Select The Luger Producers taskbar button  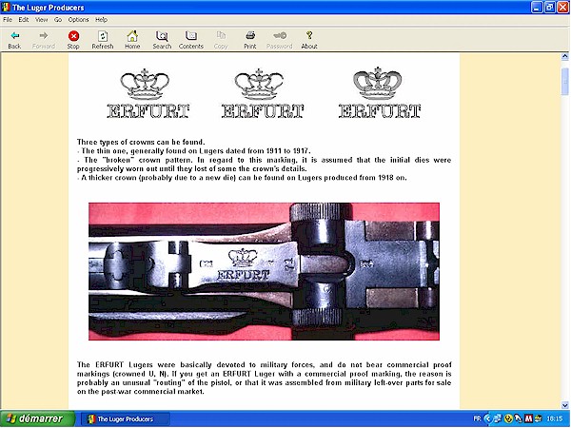(126, 418)
